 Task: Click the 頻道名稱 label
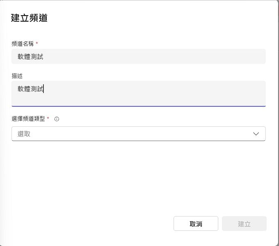23,43
